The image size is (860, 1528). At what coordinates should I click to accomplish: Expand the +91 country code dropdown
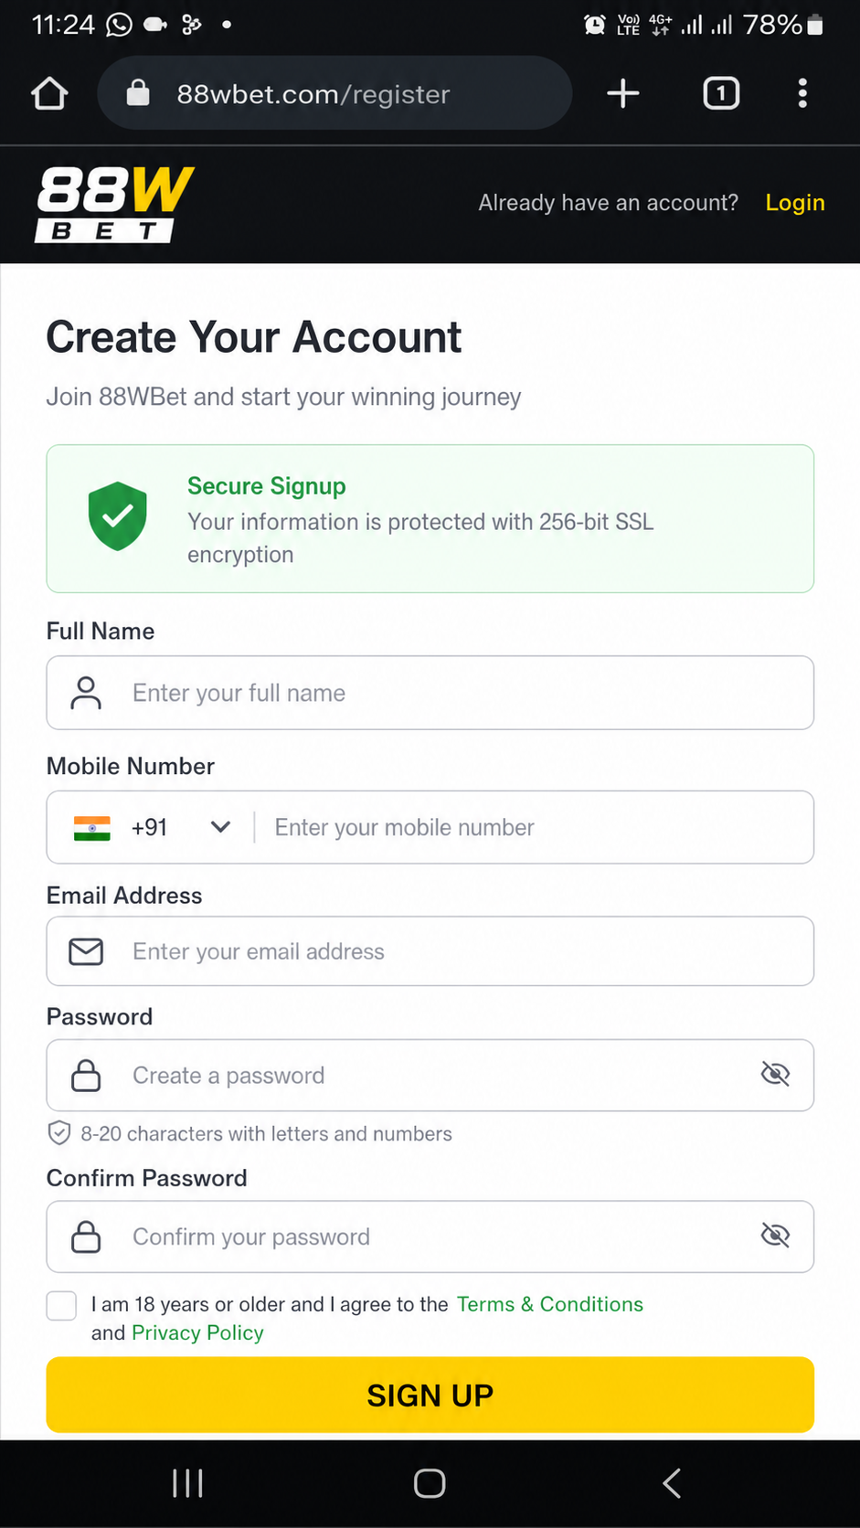pos(220,827)
